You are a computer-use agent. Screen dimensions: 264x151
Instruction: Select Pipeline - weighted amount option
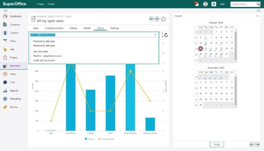tap(47, 56)
